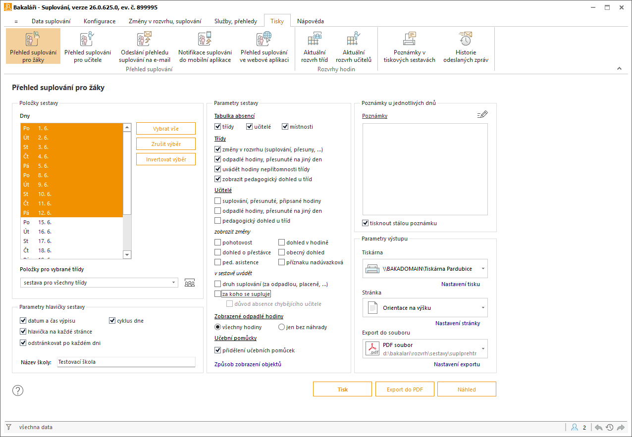Click the redo arrow in status bar

point(621,427)
